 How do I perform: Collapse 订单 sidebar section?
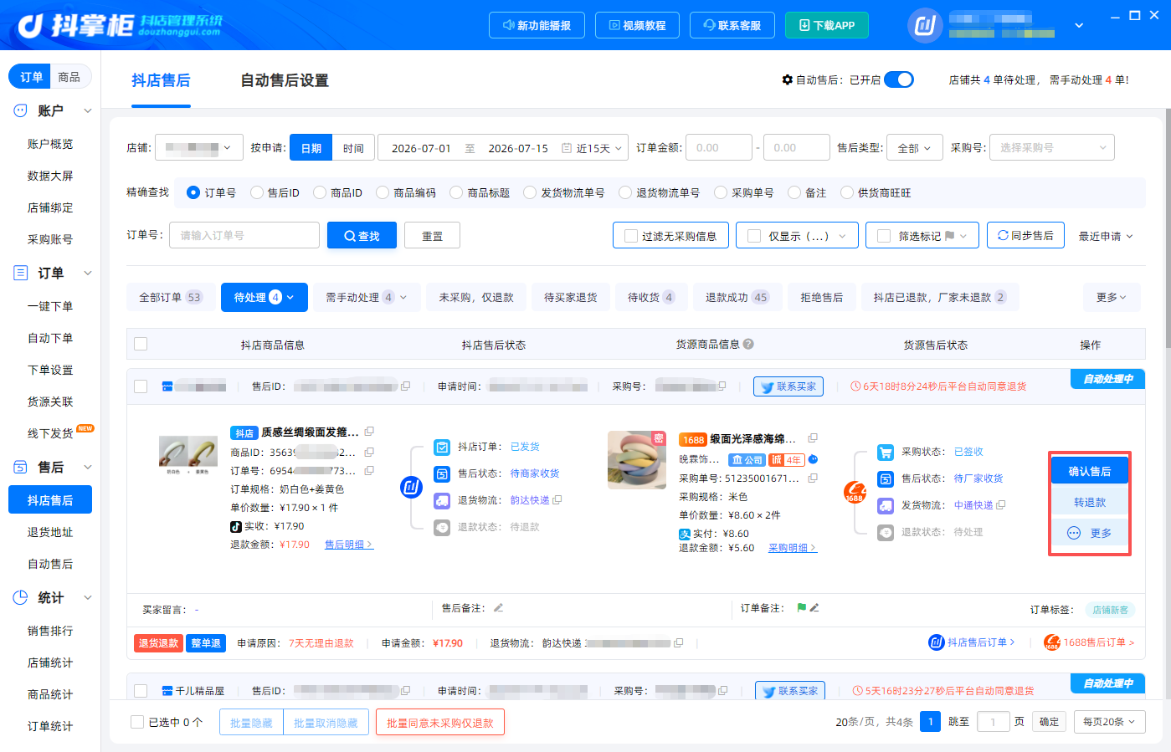88,273
